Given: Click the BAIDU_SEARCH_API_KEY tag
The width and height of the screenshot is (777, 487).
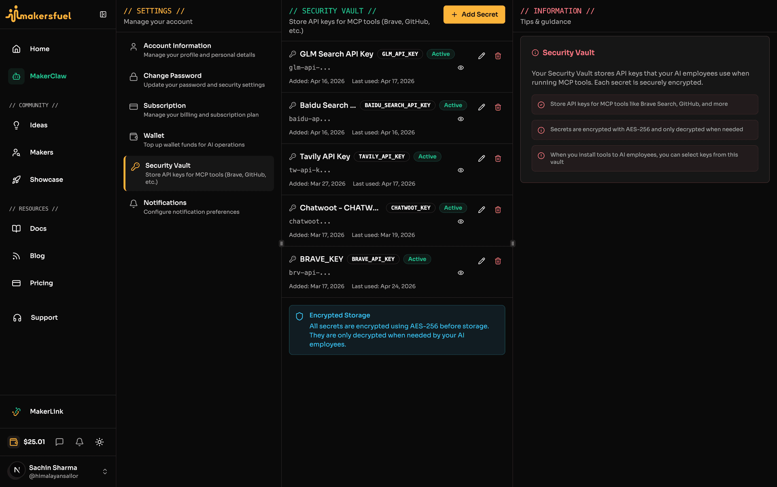Looking at the screenshot, I should point(398,105).
